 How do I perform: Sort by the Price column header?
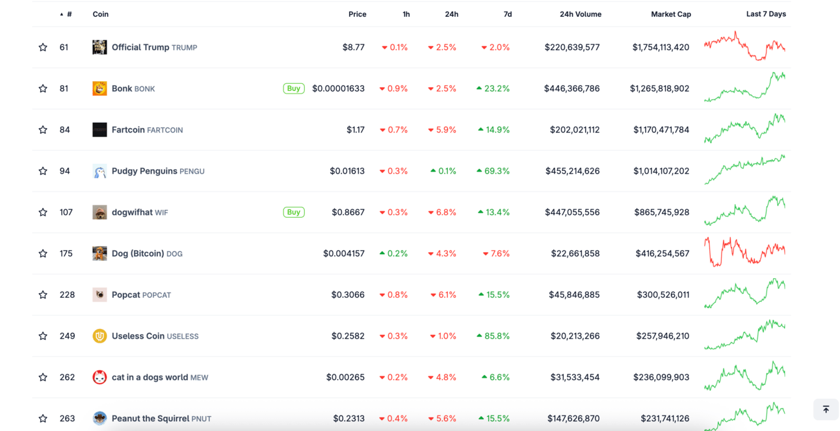358,14
